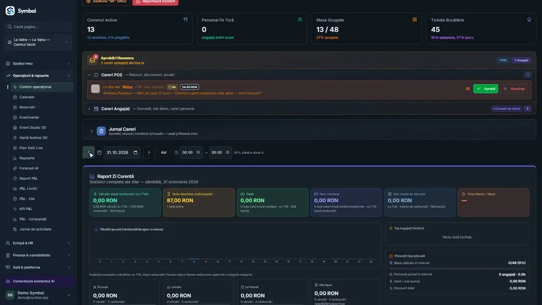Click Conectează asistentul AI
The image size is (542, 305).
(x=38, y=281)
